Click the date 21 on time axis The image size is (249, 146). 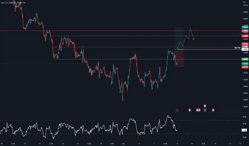(x=230, y=144)
